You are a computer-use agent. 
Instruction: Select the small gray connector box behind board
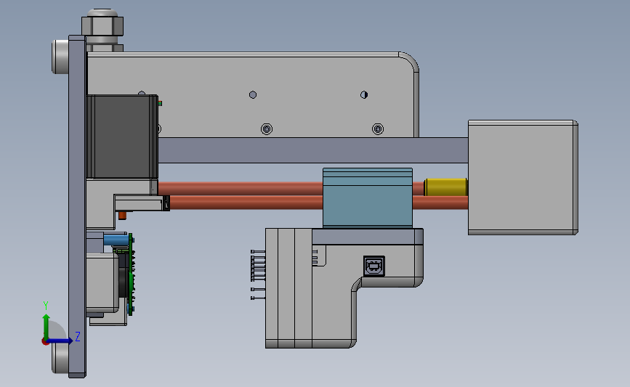tap(102, 283)
